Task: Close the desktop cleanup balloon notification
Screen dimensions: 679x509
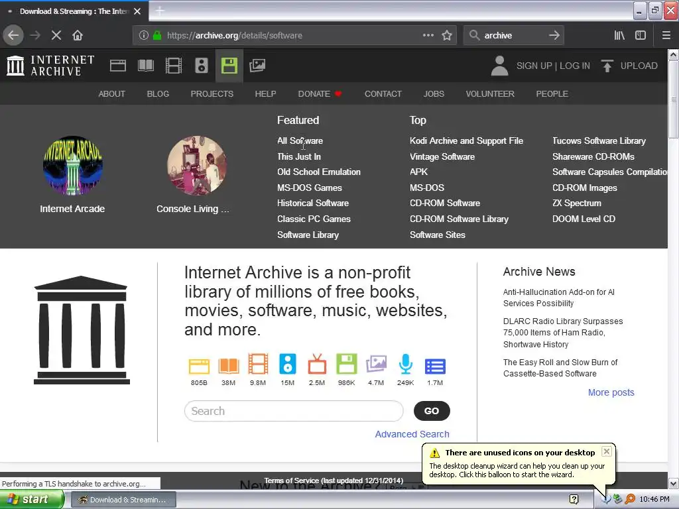Action: (607, 451)
